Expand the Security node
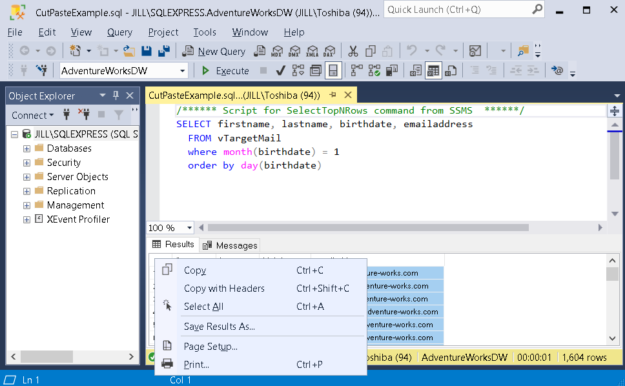This screenshot has height=386, width=625. click(26, 163)
